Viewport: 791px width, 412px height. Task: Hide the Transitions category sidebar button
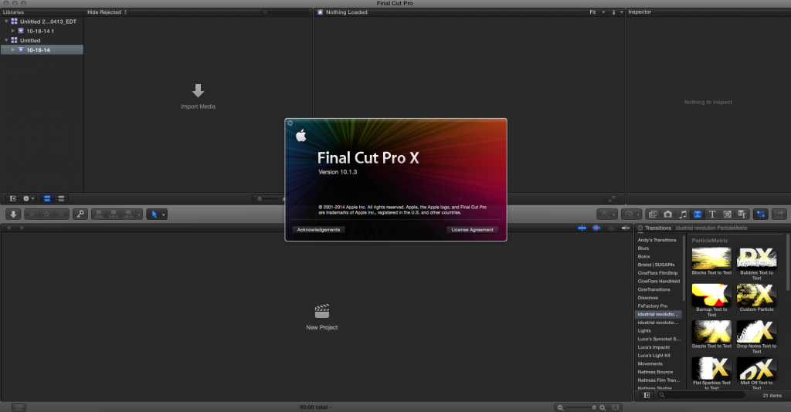click(x=647, y=395)
